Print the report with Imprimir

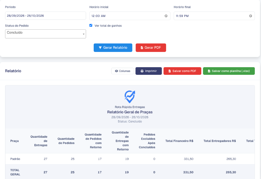pos(149,71)
